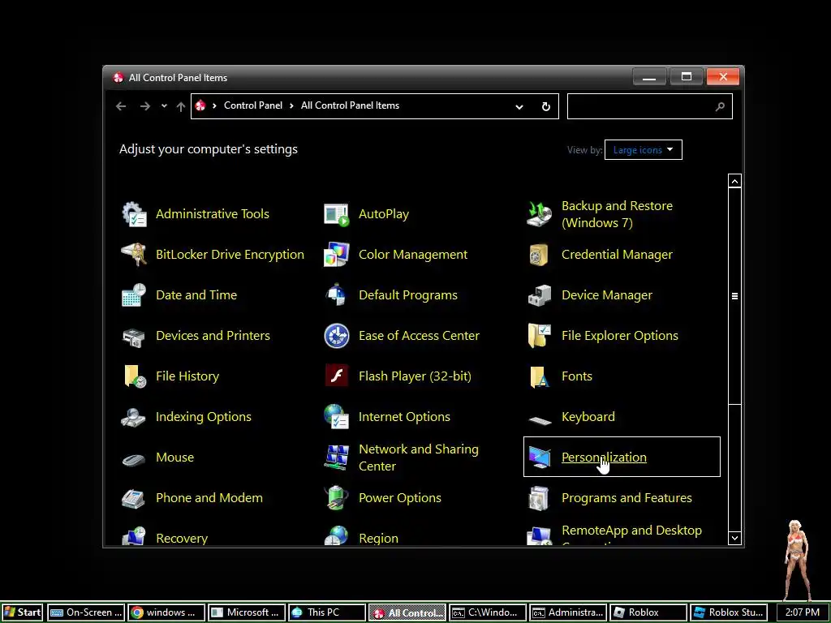Open Devices and Printers icon
The width and height of the screenshot is (831, 623).
click(134, 336)
